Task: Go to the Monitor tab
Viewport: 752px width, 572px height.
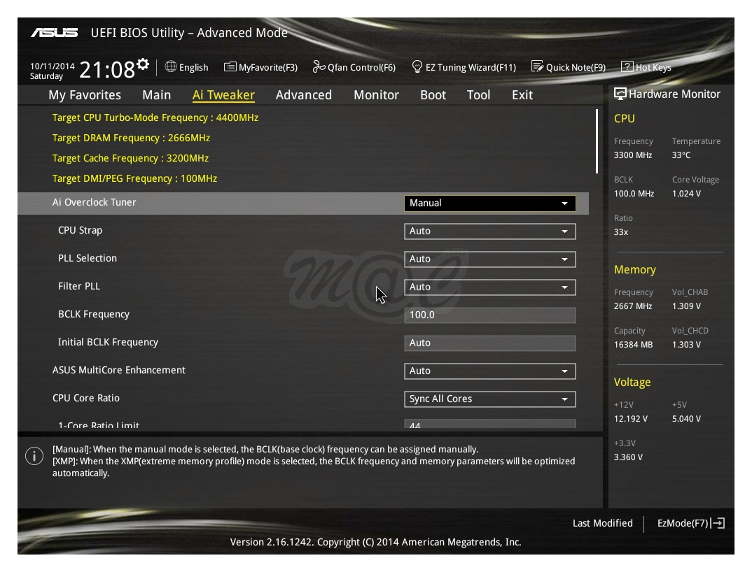Action: click(376, 95)
